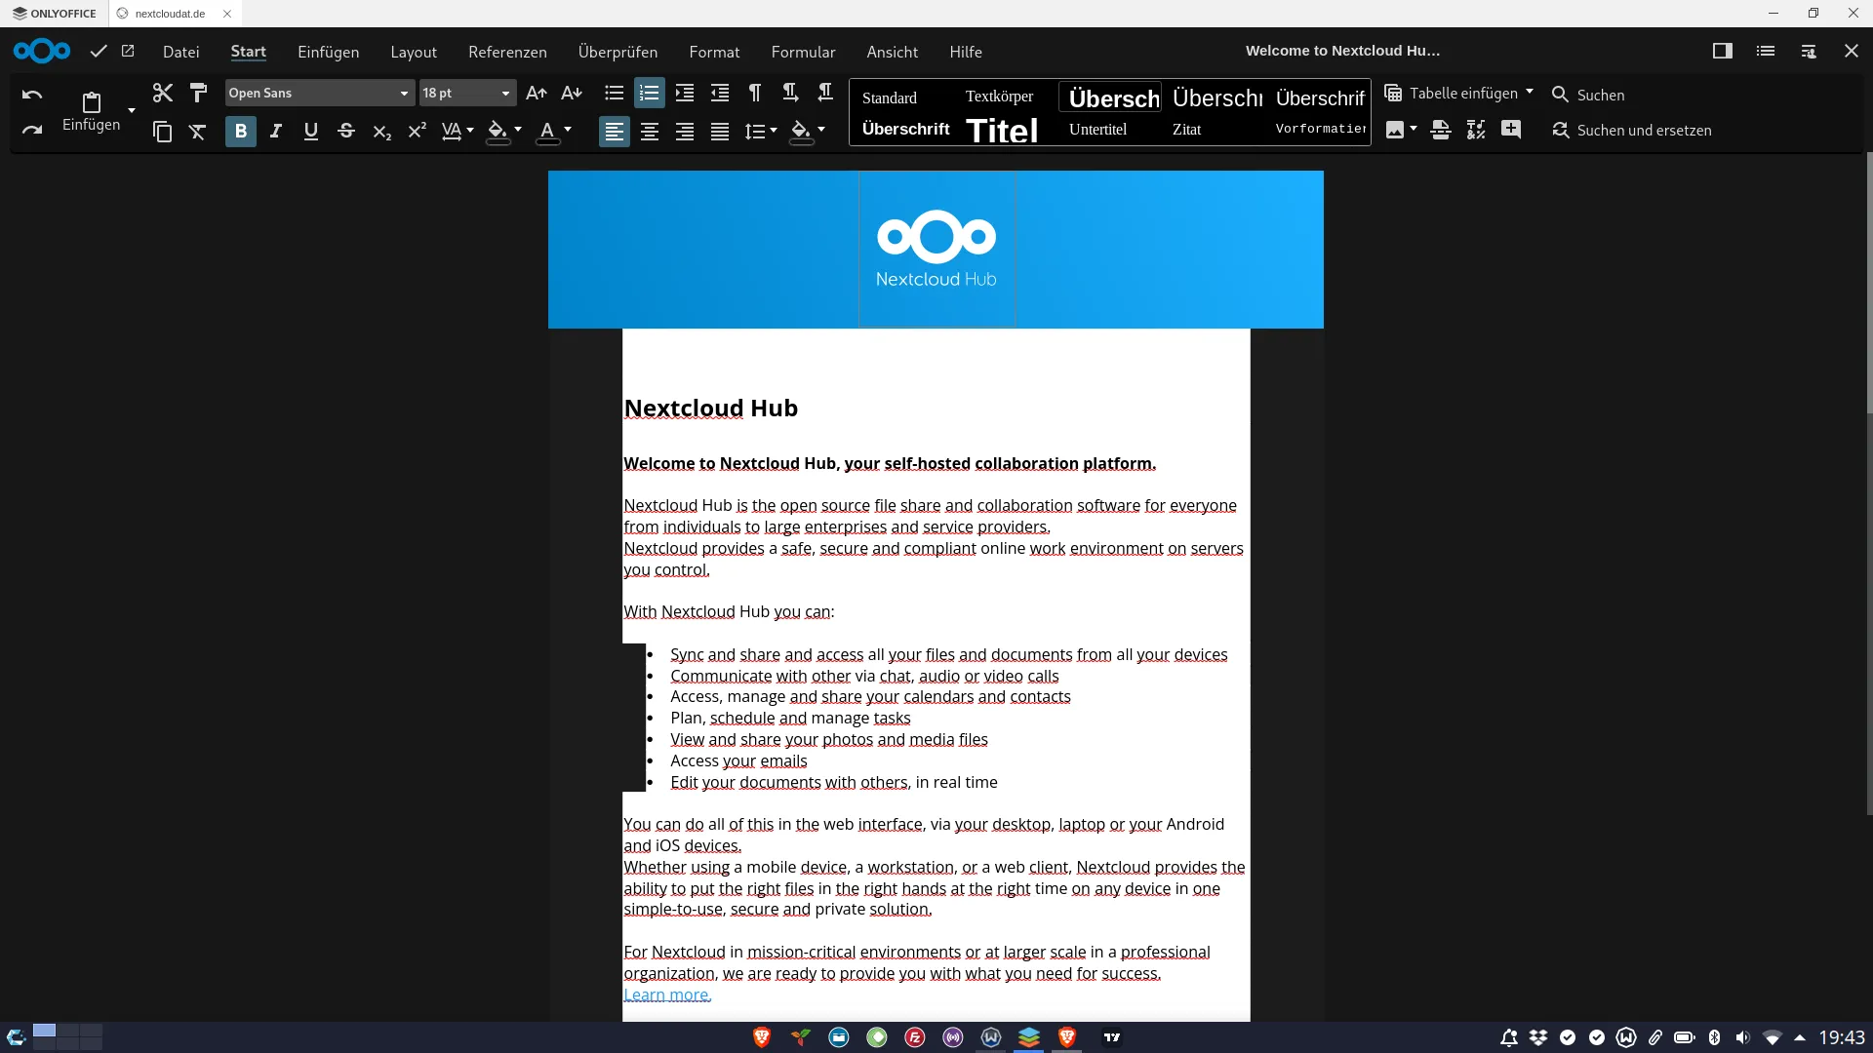The width and height of the screenshot is (1873, 1053).
Task: Open the Einfügen menu tab
Action: pos(328,52)
